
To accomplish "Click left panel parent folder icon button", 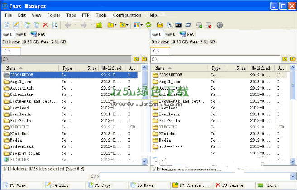I will click(x=144, y=59).
